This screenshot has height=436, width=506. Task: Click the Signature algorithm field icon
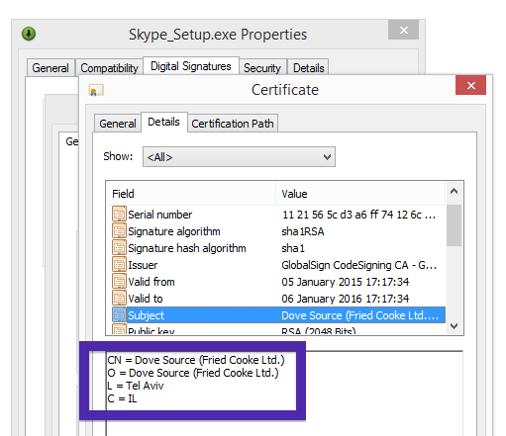point(119,230)
